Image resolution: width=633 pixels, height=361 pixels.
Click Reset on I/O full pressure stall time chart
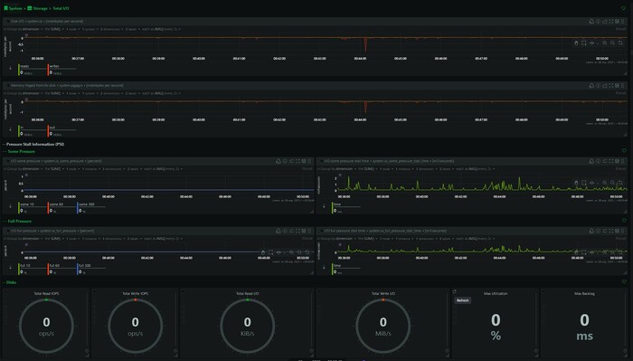620,239
